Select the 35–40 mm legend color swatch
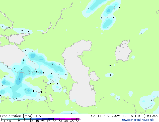159x122 pixels. click(x=62, y=119)
